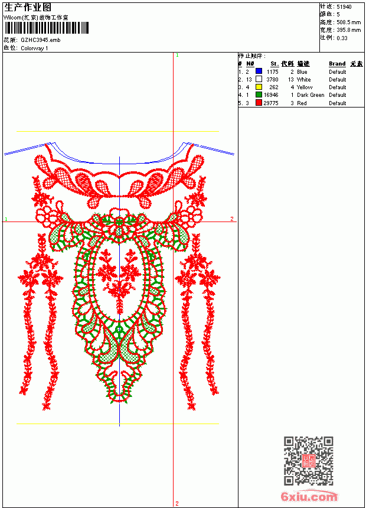This screenshot has width=366, height=508.
Task: Click the Dark Green description text
Action: 311,95
